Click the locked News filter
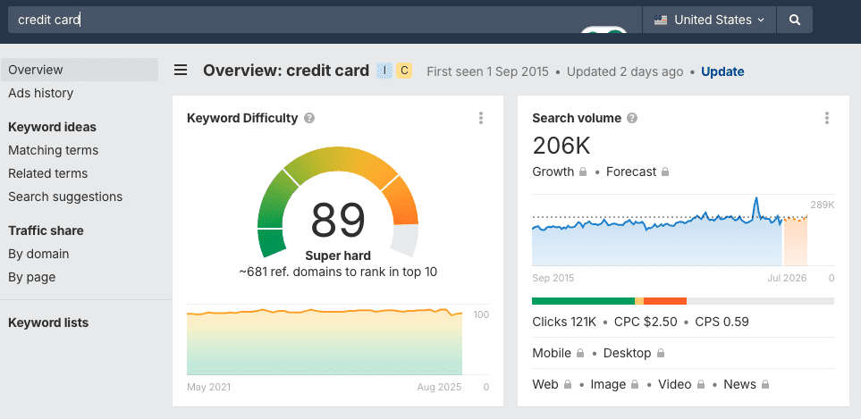Image resolution: width=861 pixels, height=419 pixels. coord(747,384)
